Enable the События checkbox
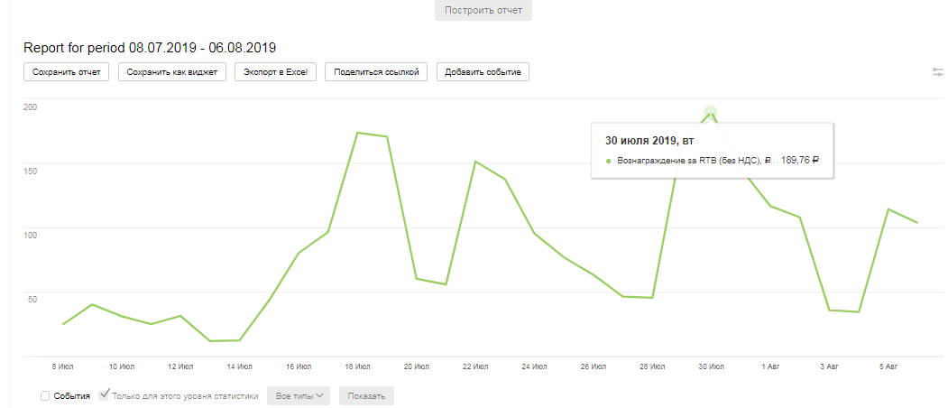The height and width of the screenshot is (408, 948). [x=46, y=395]
